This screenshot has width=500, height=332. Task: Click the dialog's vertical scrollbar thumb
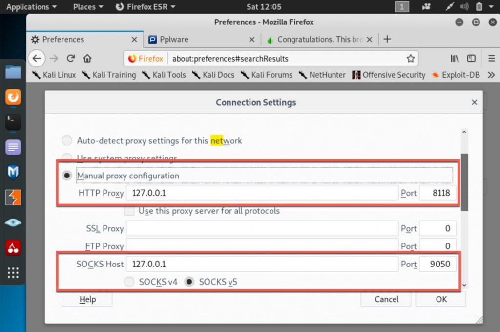464,181
